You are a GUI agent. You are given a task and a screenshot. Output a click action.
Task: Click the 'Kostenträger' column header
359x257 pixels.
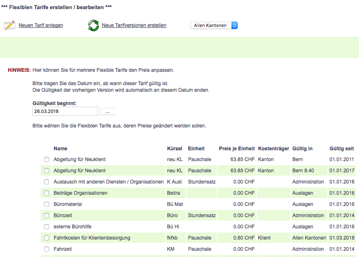click(273, 149)
